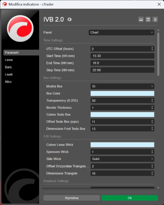Viewport: 164px width, 205px height.
Task: Click the save parameters floppy disk icon
Action: point(148,19)
